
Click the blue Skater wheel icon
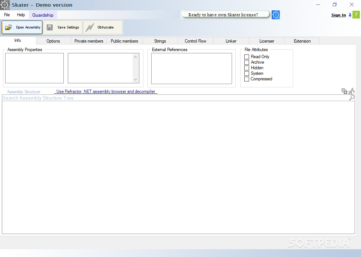276,15
